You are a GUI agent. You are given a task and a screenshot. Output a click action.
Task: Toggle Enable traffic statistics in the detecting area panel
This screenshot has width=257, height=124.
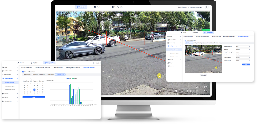click(x=186, y=41)
